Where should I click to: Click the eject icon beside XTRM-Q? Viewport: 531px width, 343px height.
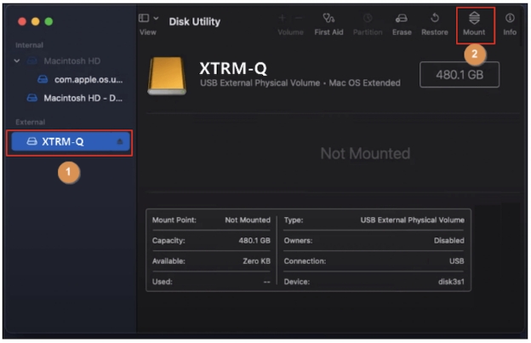(x=120, y=142)
